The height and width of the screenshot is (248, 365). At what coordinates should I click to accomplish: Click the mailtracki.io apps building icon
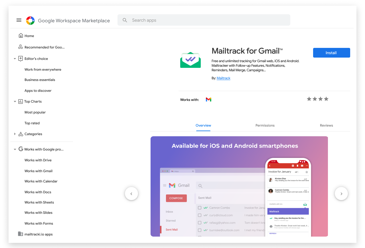click(21, 234)
